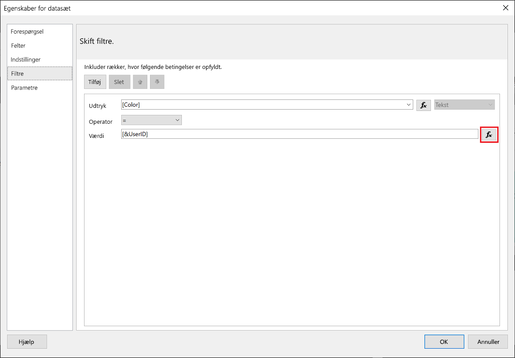Confirm changes with the OK button

[444, 341]
